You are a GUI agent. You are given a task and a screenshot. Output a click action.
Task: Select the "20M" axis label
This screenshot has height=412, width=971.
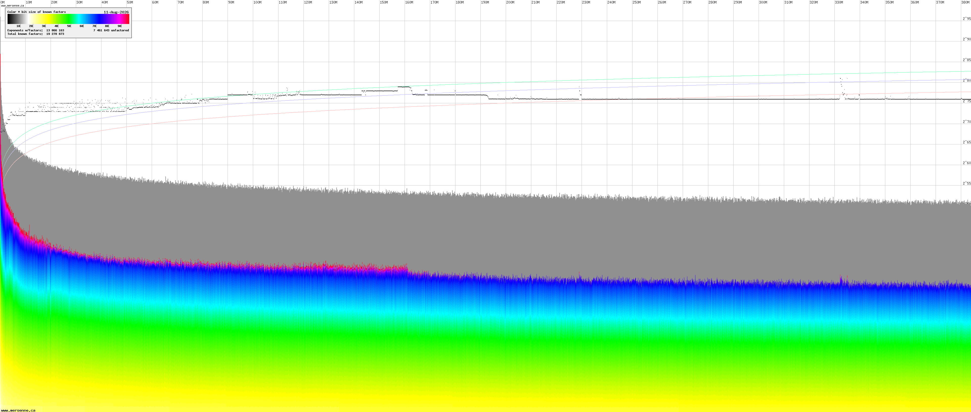54,2
